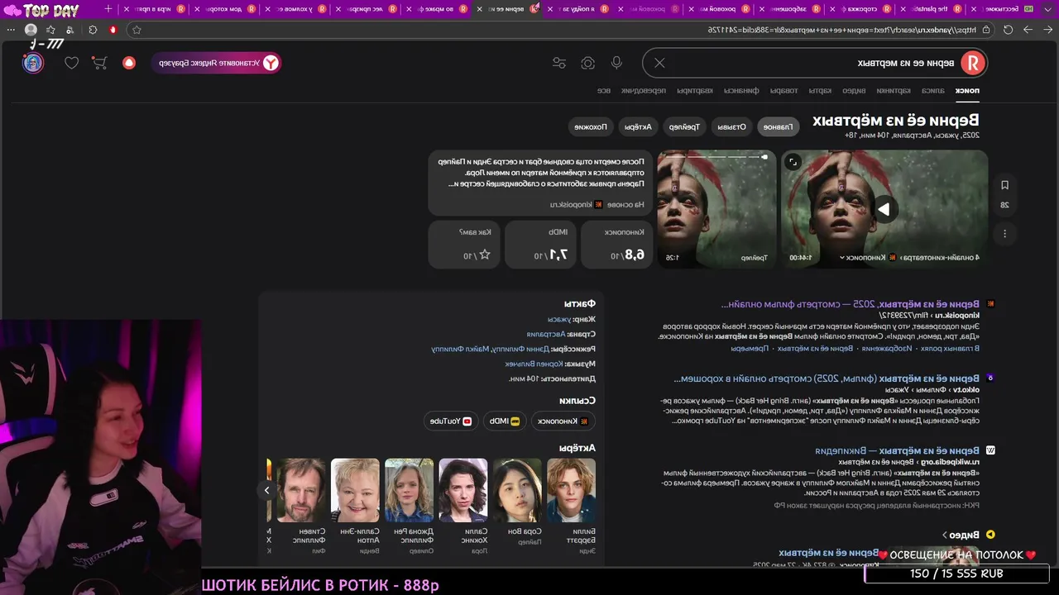Click composer link 'Корнел Вилчек'

click(534, 364)
